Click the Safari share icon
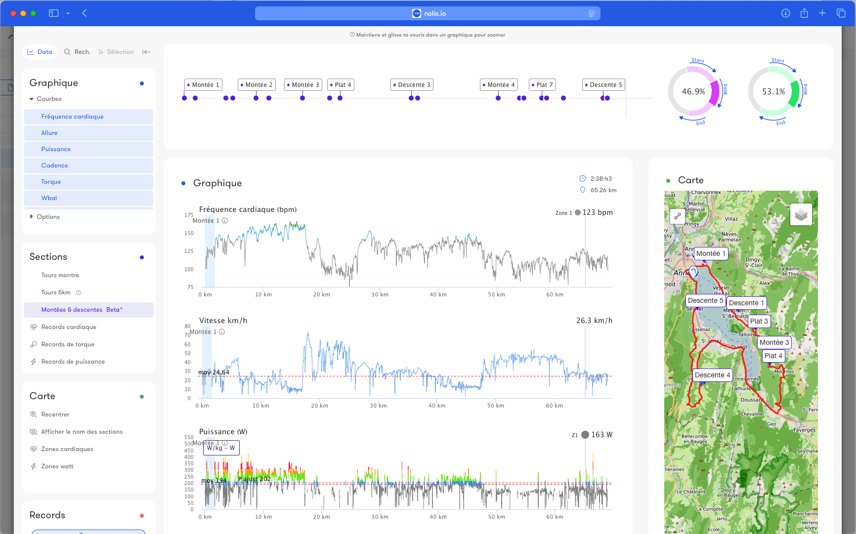Viewport: 856px width, 534px height. pyautogui.click(x=804, y=13)
